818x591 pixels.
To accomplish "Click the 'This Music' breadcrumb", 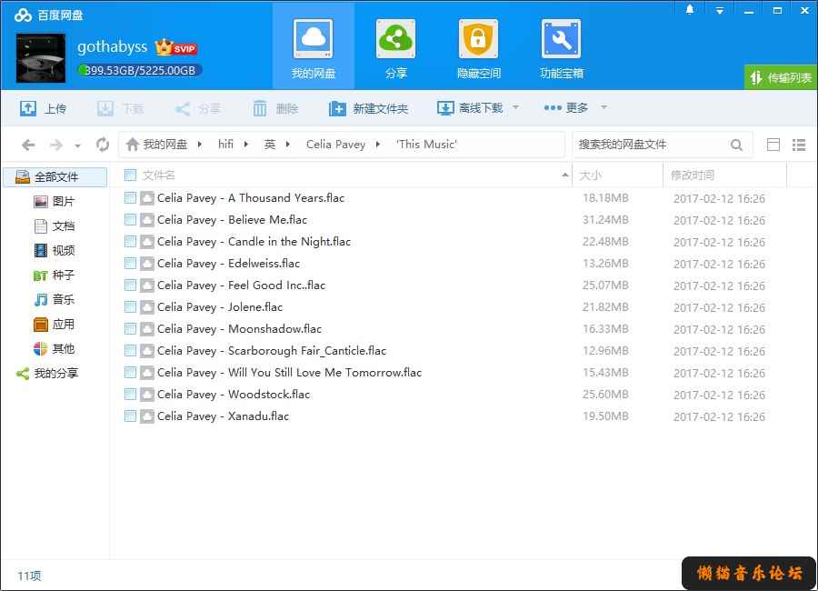I will coord(427,144).
